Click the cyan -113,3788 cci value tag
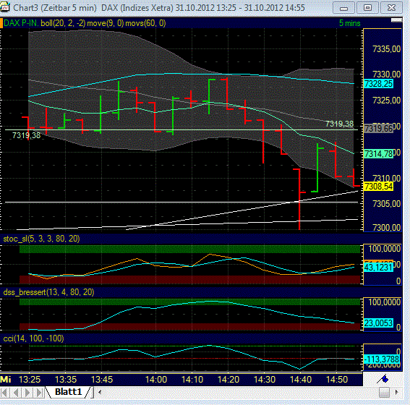Image resolution: width=410 pixels, height=405 pixels. coord(382,359)
